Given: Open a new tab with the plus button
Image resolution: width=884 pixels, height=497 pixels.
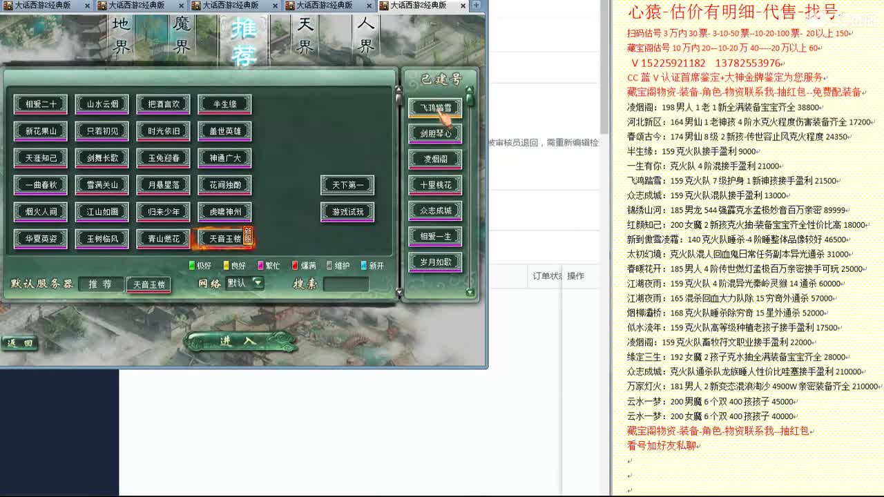Looking at the screenshot, I should (476, 5).
